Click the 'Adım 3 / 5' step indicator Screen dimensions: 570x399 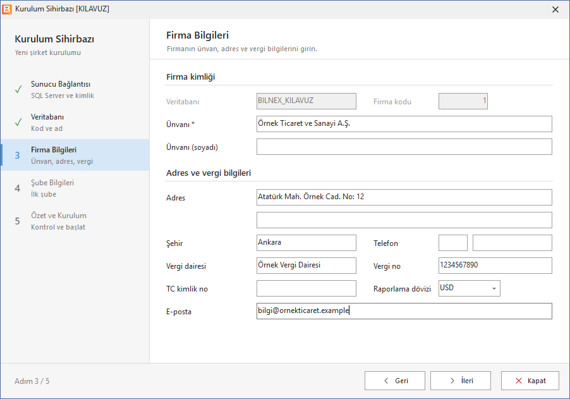pos(32,381)
